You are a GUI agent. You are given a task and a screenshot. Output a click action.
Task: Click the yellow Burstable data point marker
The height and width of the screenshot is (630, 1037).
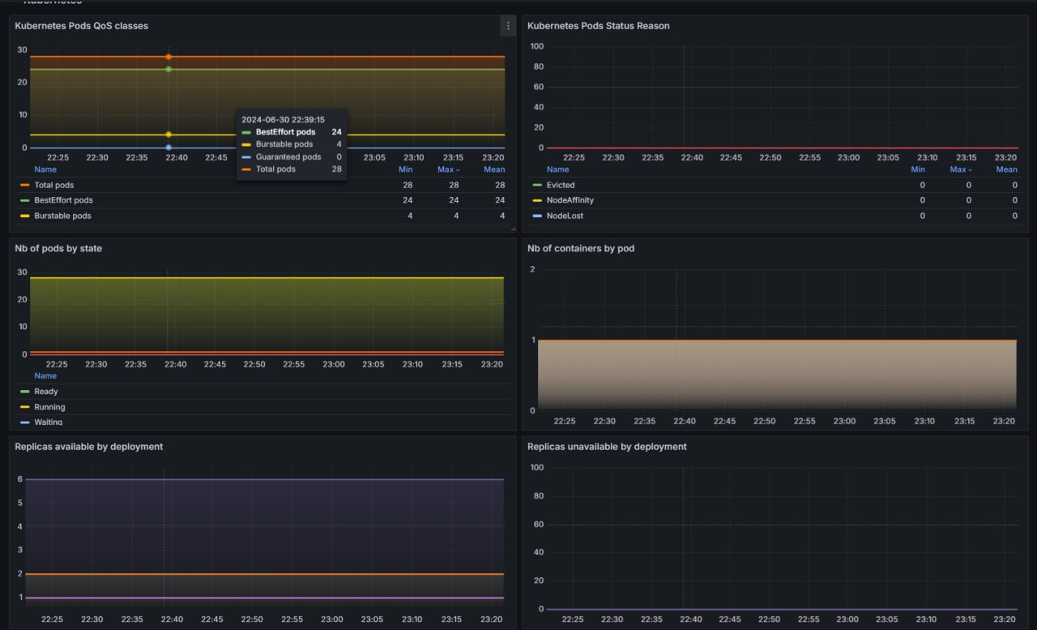[x=169, y=135]
